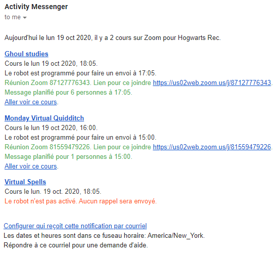Screen dimensions: 277x254
Task: Open the Virtual Spells course link
Action: click(25, 182)
